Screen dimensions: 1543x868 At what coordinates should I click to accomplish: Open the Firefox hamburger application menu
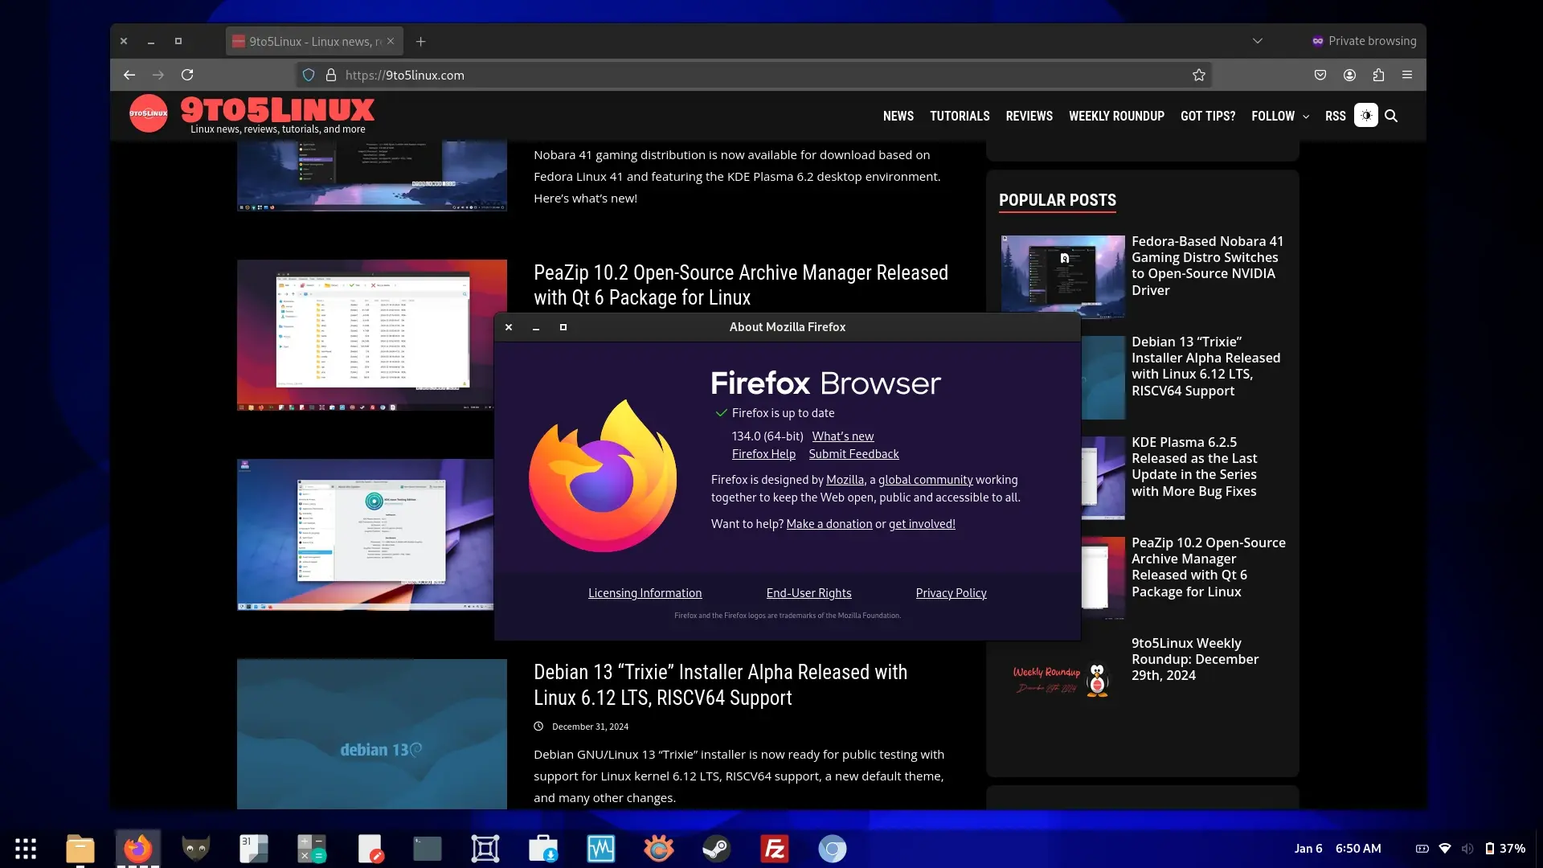pos(1407,75)
